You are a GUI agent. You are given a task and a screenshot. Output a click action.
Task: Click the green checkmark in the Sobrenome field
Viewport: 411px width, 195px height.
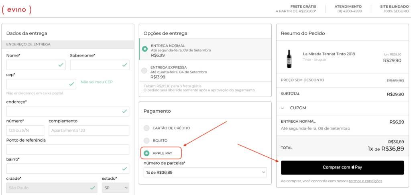[124, 65]
